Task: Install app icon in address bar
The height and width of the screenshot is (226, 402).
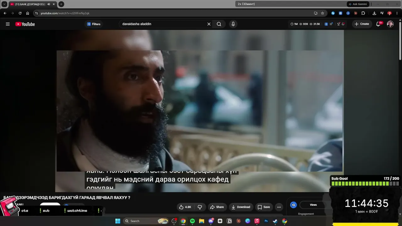Action: pyautogui.click(x=316, y=13)
